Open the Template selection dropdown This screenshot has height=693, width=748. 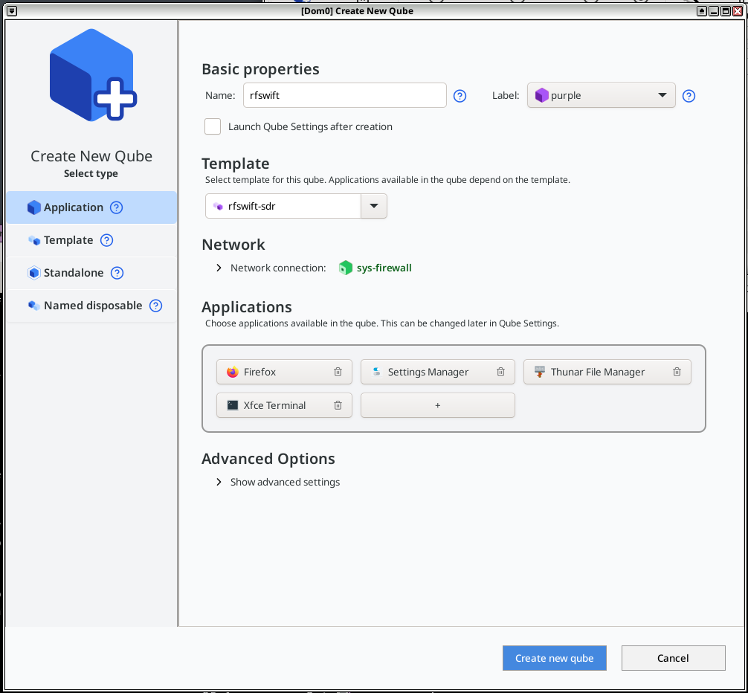tap(374, 206)
